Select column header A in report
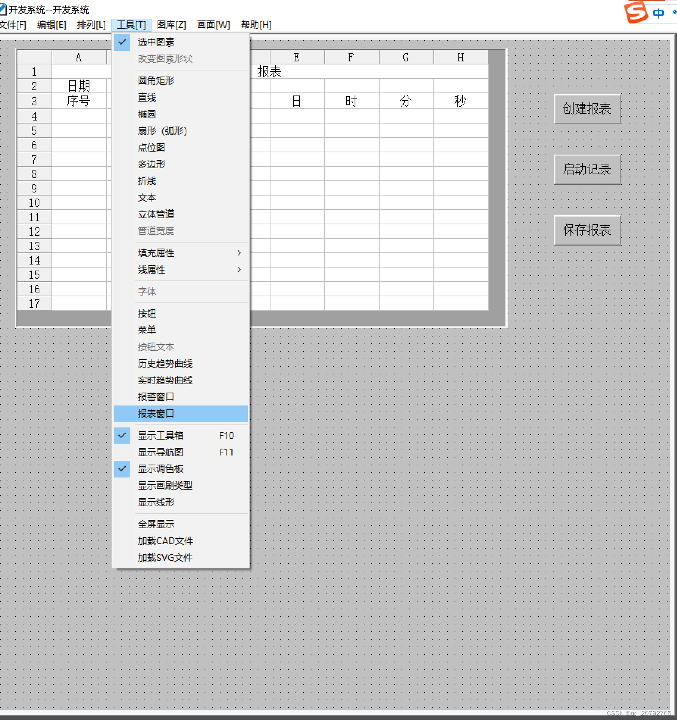Screen dimensions: 677x720 (x=79, y=57)
